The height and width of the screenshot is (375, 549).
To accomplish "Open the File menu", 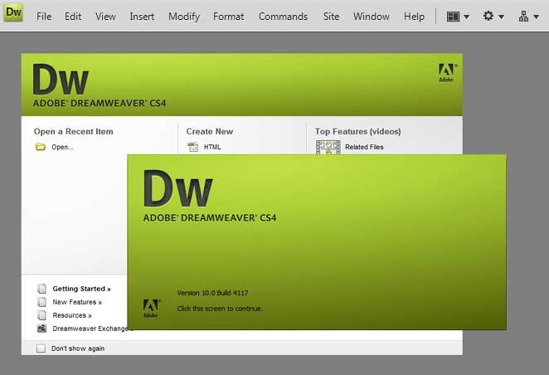I will point(44,17).
